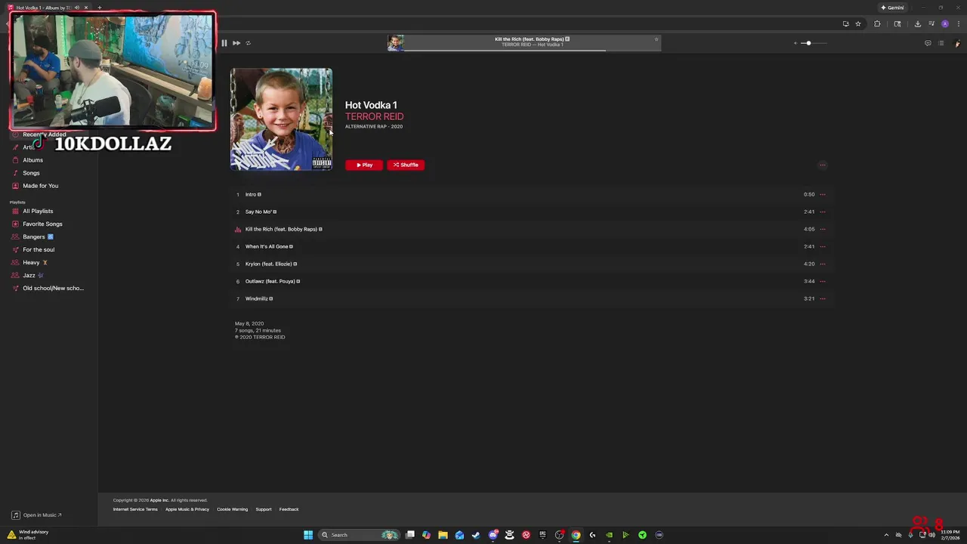Select Krylon (feat. Eliozie) track
The height and width of the screenshot is (544, 967).
tap(532, 264)
